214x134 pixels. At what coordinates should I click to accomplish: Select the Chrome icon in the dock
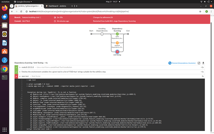[5, 69]
